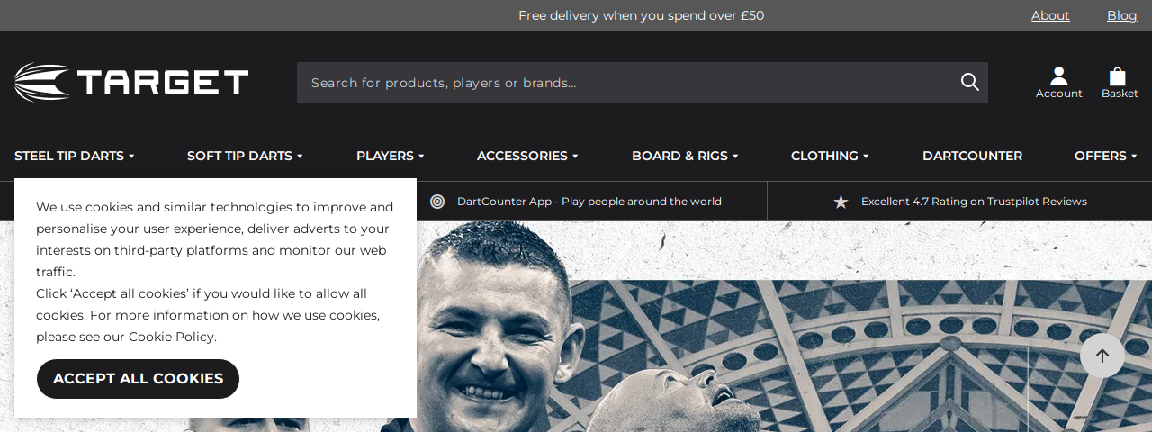Click the DartCounter App dartboard icon
1152x432 pixels.
[437, 202]
